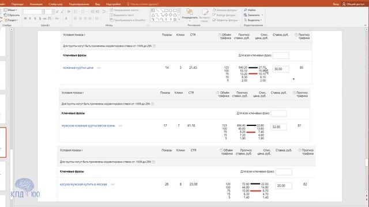Toggle bold (Ж) formatting
Viewport: 369px width, 207px height.
25,18
